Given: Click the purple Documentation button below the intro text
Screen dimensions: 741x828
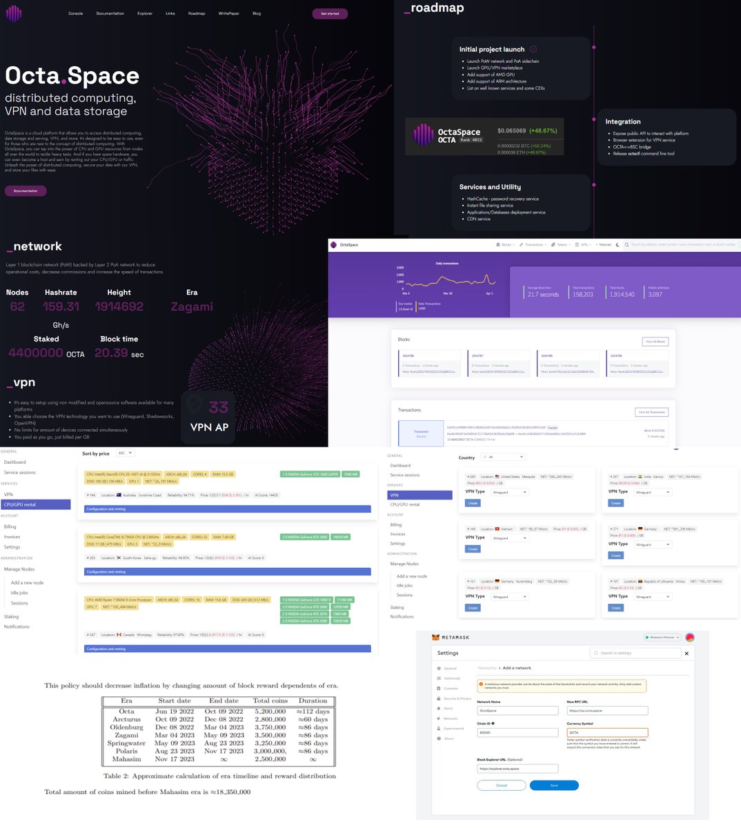Looking at the screenshot, I should [26, 190].
